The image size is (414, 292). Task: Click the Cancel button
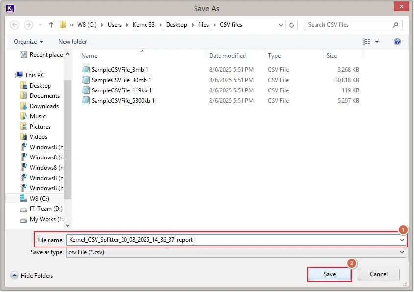[379, 274]
